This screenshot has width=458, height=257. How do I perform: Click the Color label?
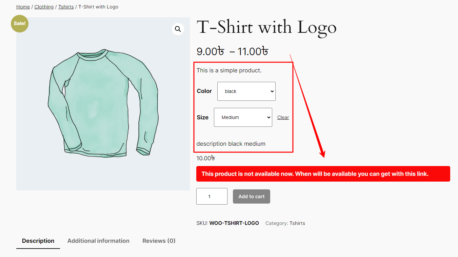[x=204, y=91]
